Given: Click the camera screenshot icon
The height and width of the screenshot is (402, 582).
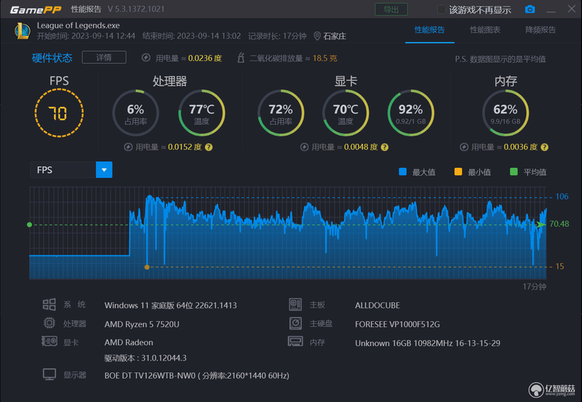Looking at the screenshot, I should click(530, 9).
